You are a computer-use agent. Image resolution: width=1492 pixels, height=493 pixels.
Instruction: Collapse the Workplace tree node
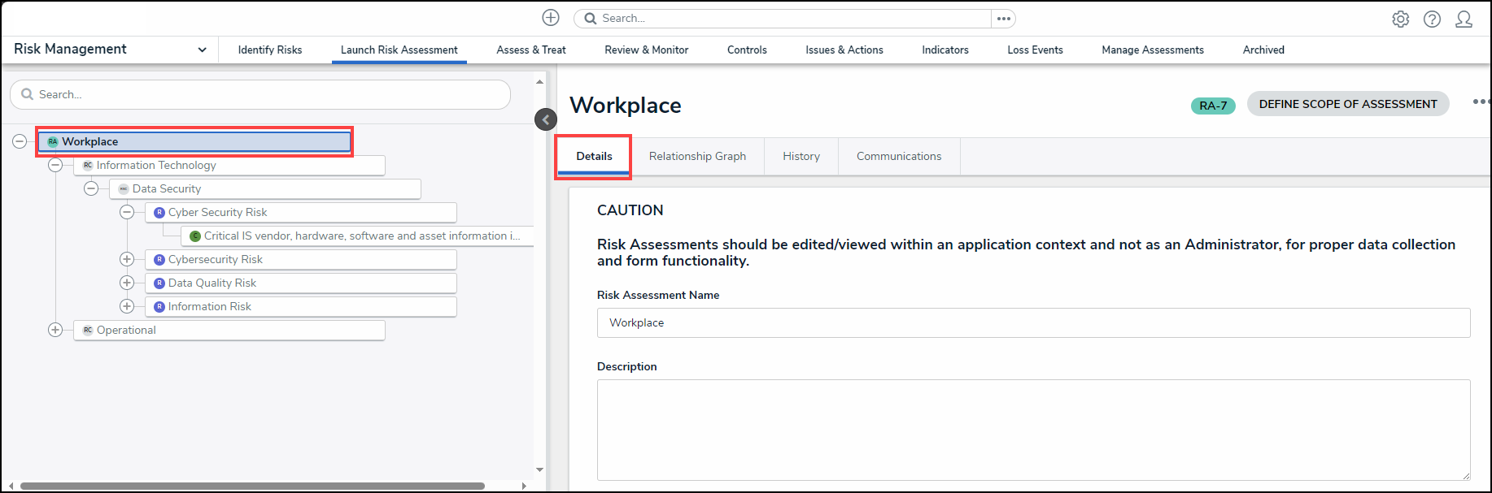20,141
